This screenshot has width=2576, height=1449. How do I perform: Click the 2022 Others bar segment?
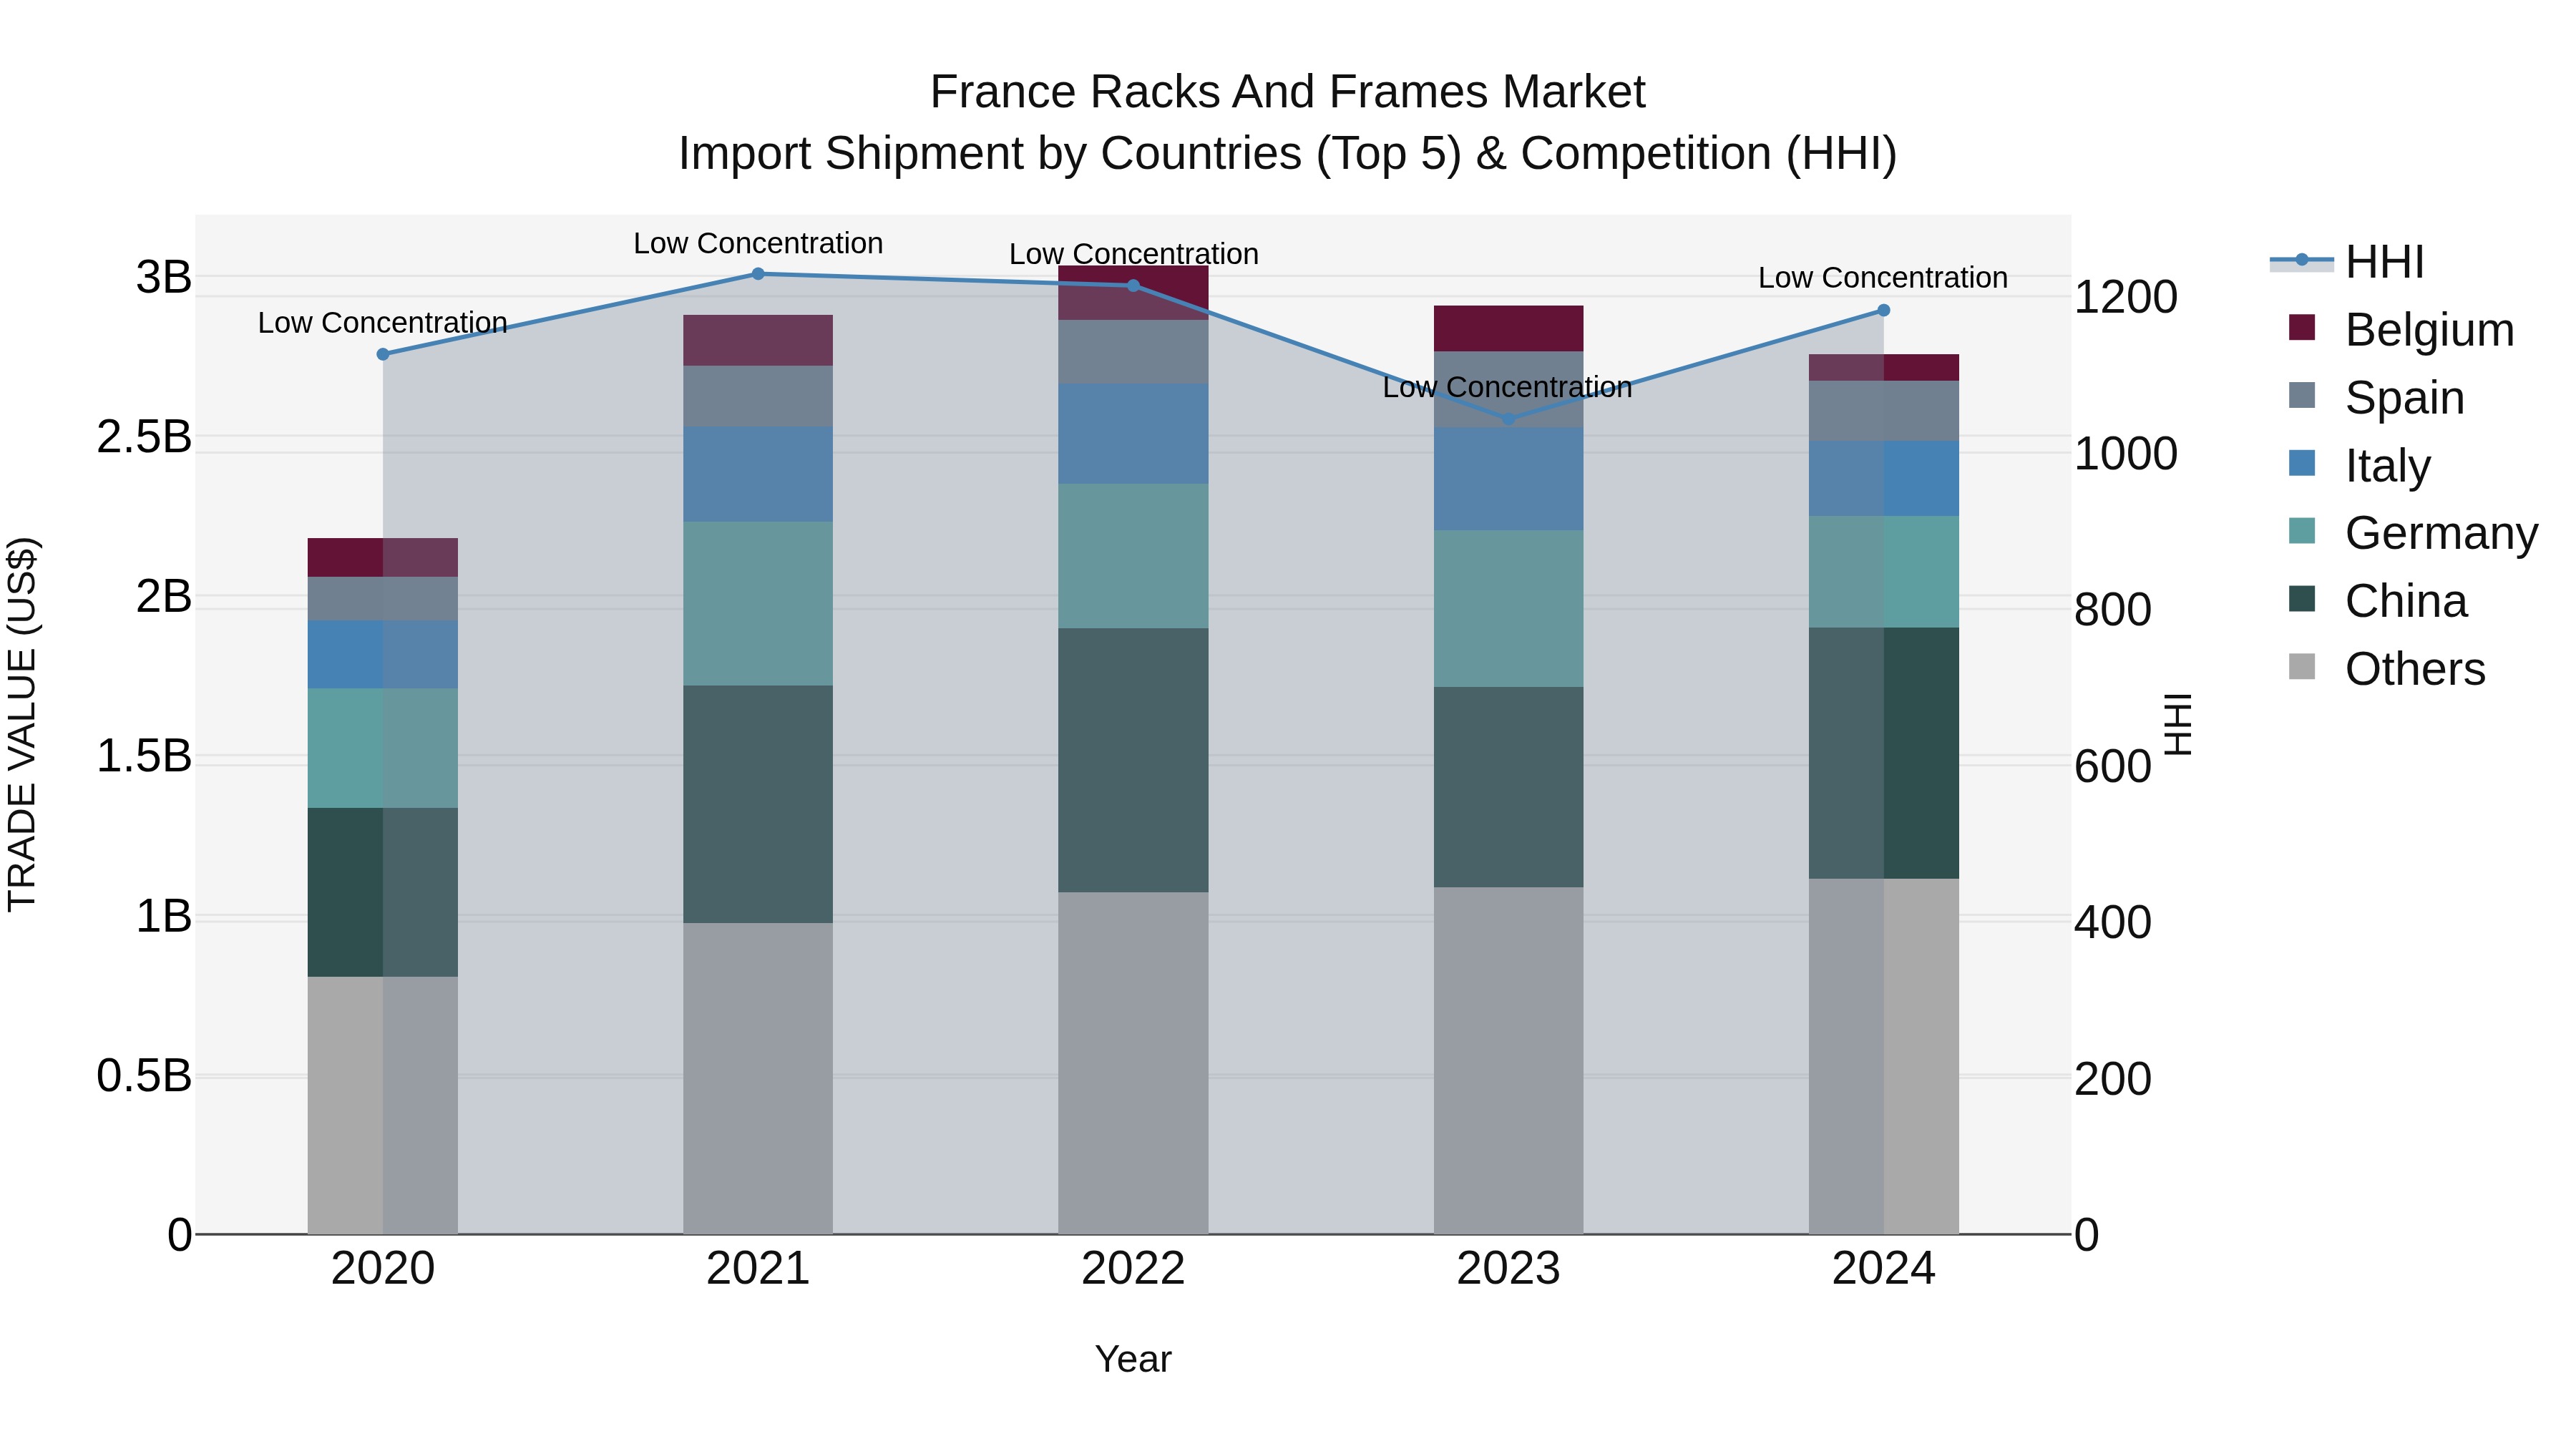click(x=1134, y=1063)
